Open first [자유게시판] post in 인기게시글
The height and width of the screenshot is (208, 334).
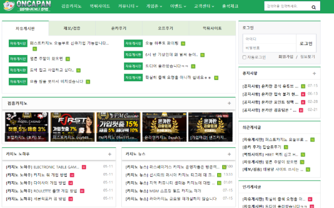(274, 199)
